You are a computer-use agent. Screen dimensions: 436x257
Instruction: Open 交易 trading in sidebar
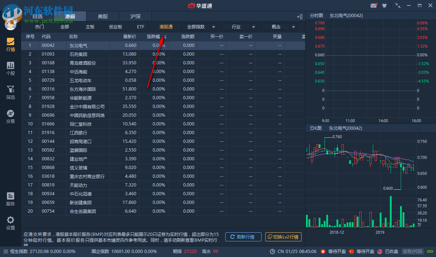[11, 117]
